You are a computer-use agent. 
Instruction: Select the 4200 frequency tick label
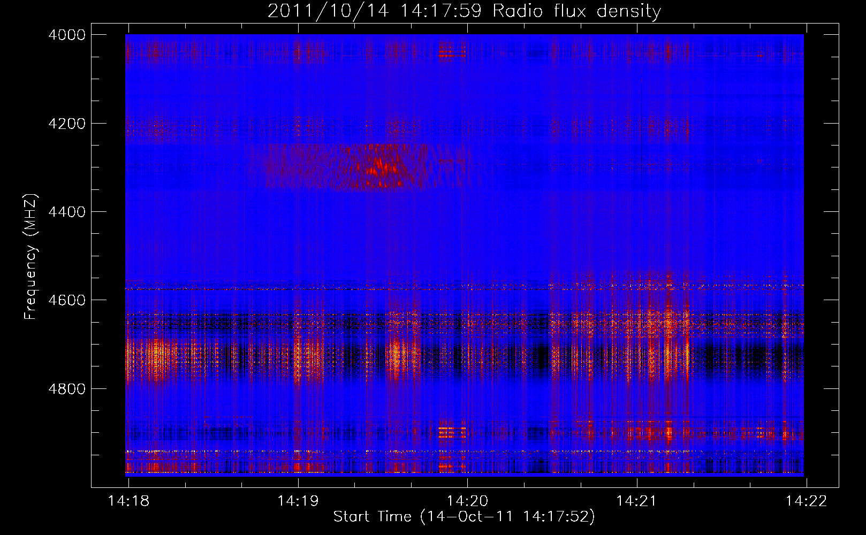[67, 124]
